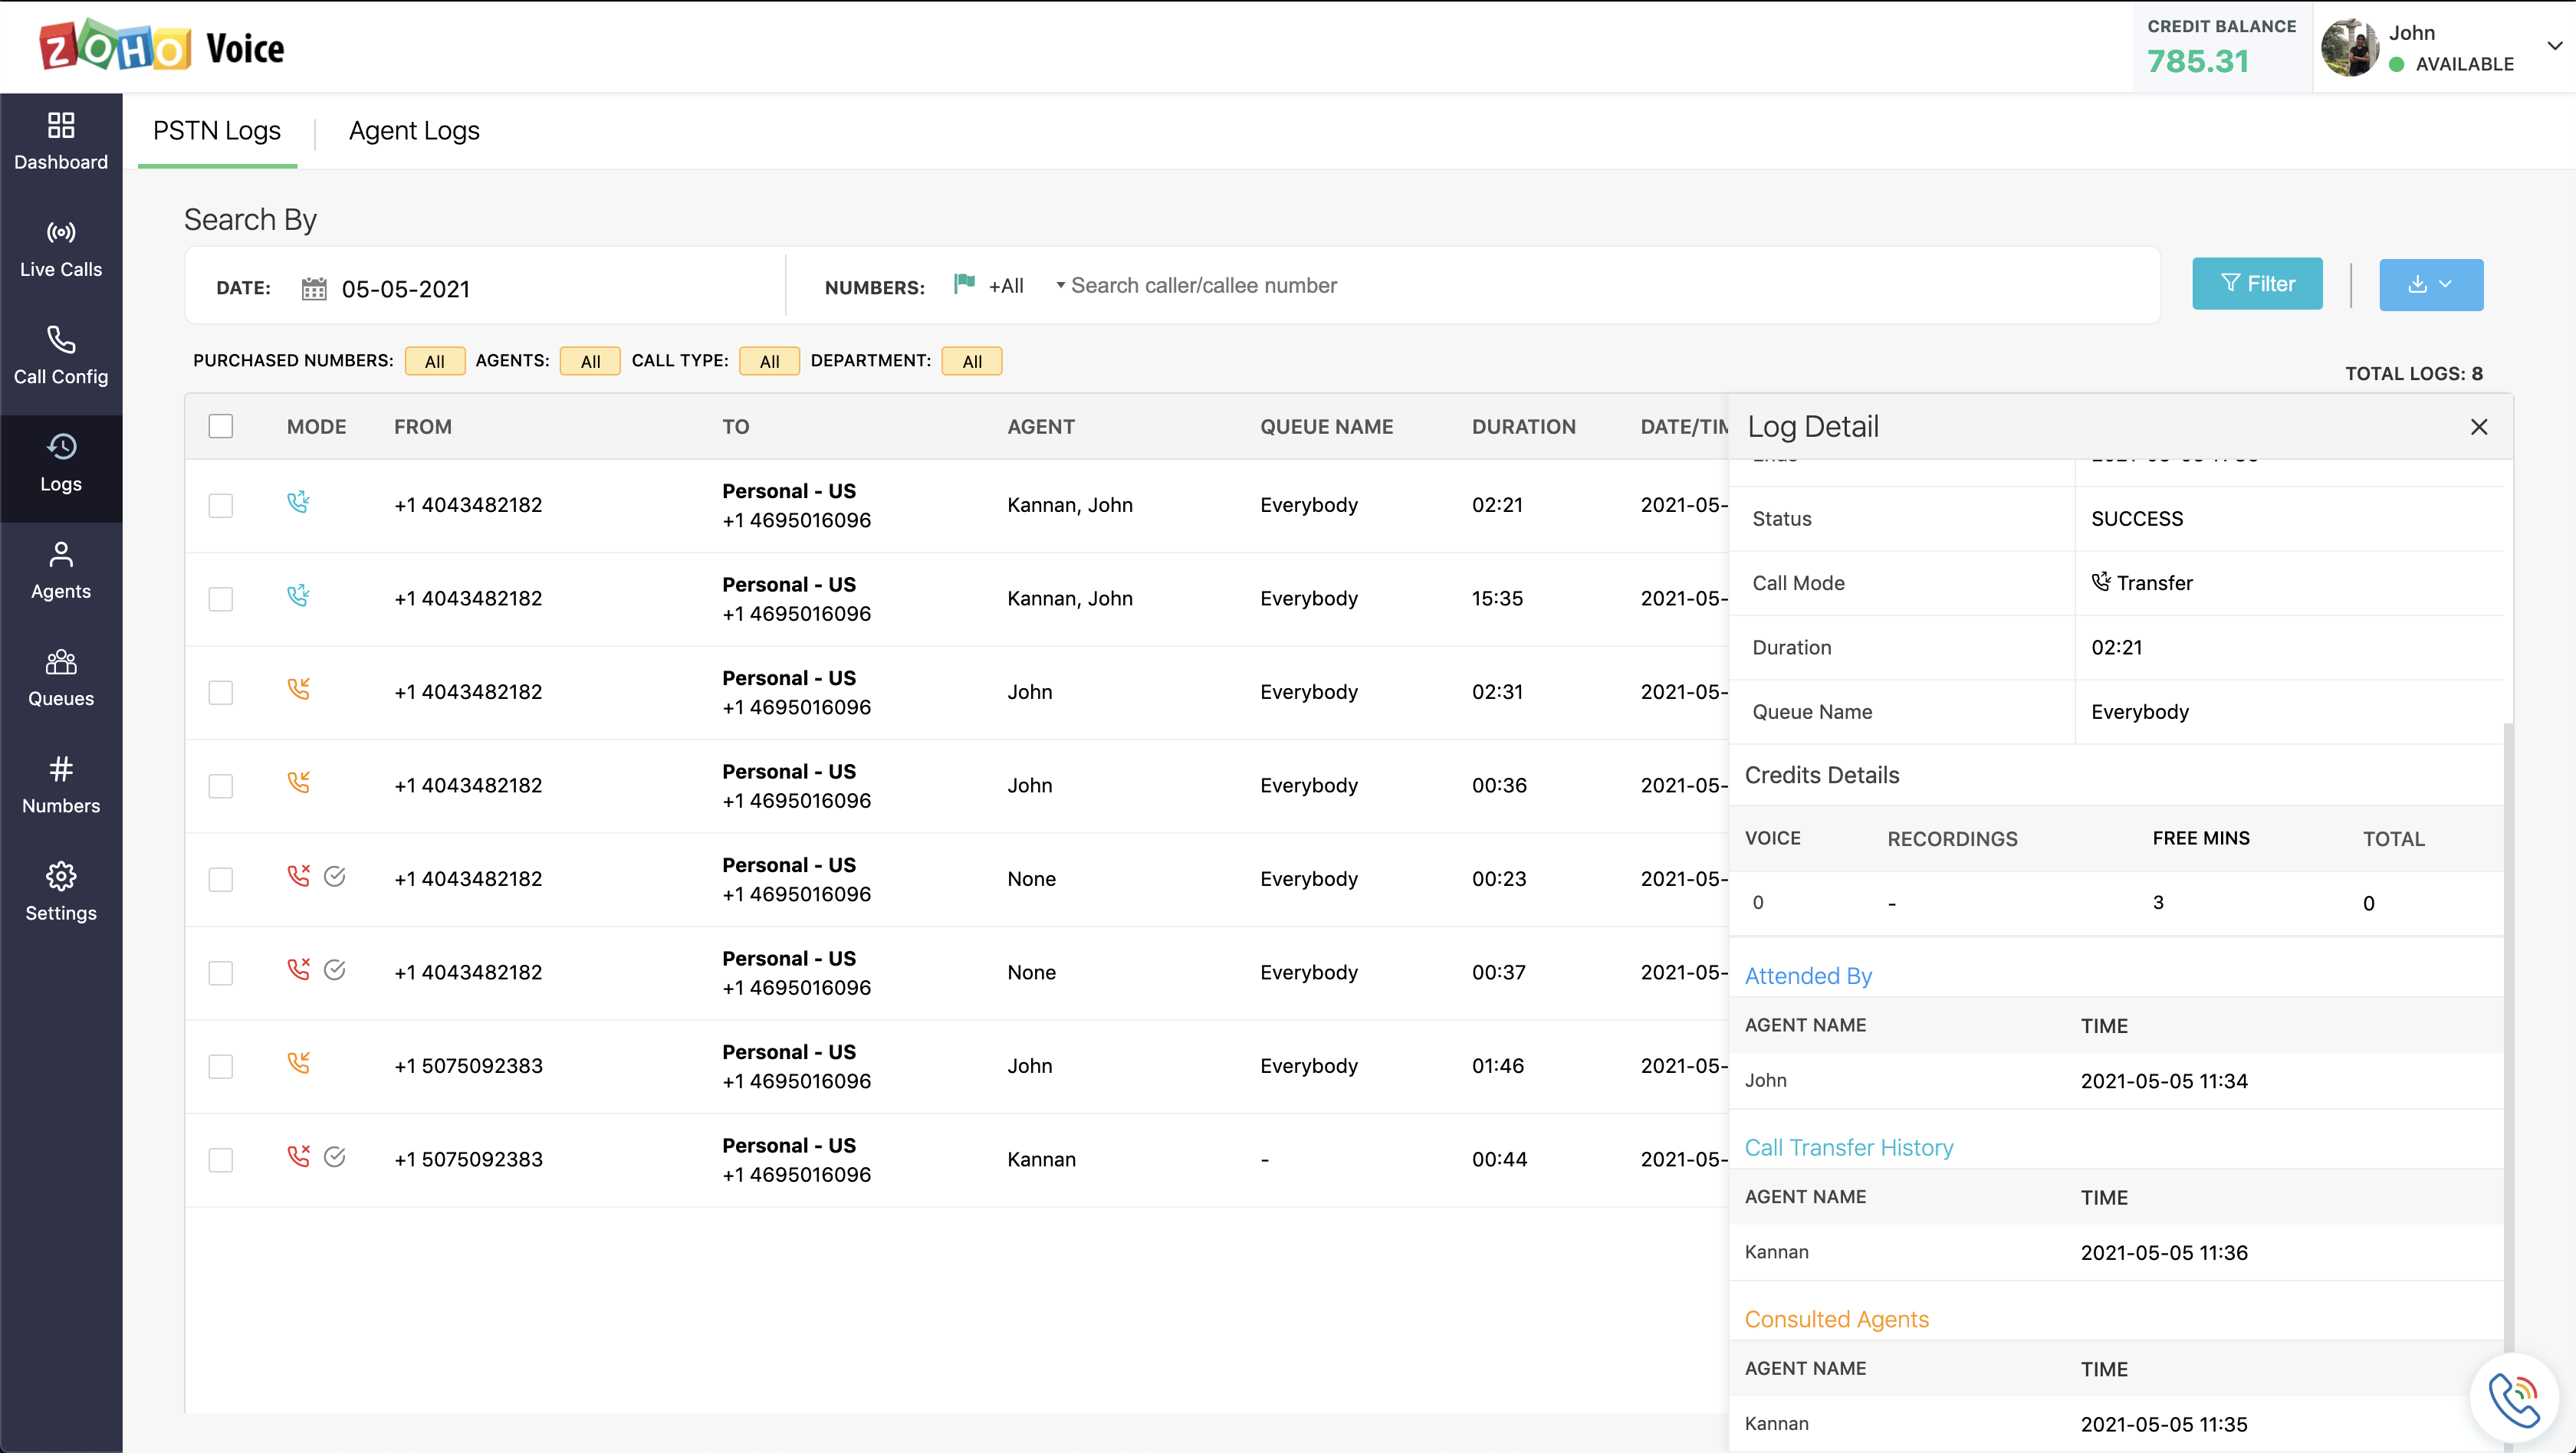Select checkbox for the 00:44 Kannan call

click(221, 1160)
